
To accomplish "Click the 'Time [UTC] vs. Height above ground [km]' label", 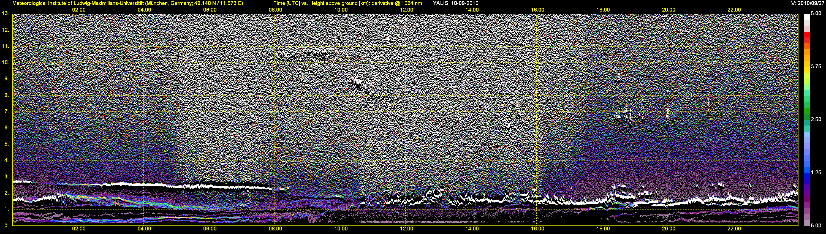I will pos(322,3).
